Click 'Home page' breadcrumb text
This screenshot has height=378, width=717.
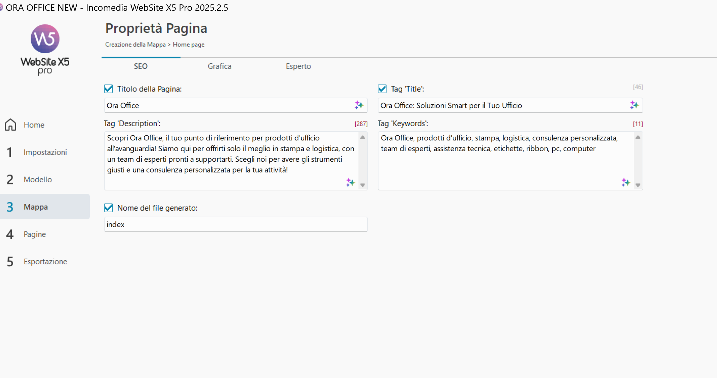click(x=189, y=45)
